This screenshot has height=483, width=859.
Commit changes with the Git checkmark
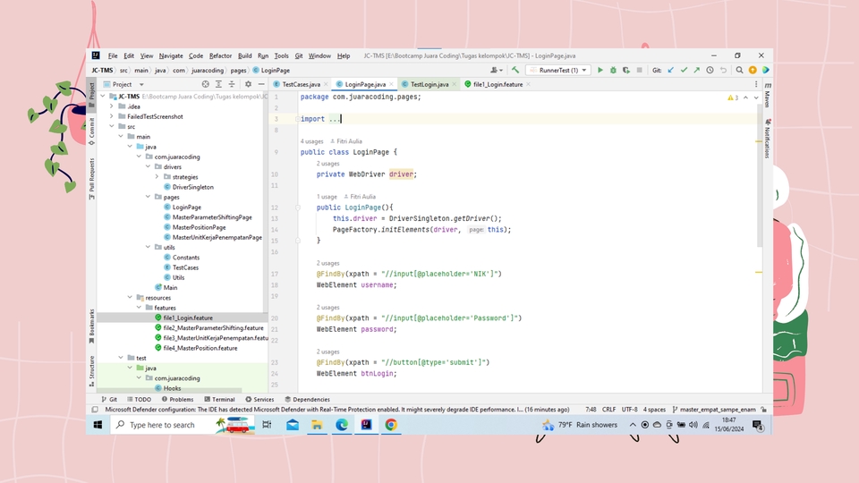pos(685,70)
